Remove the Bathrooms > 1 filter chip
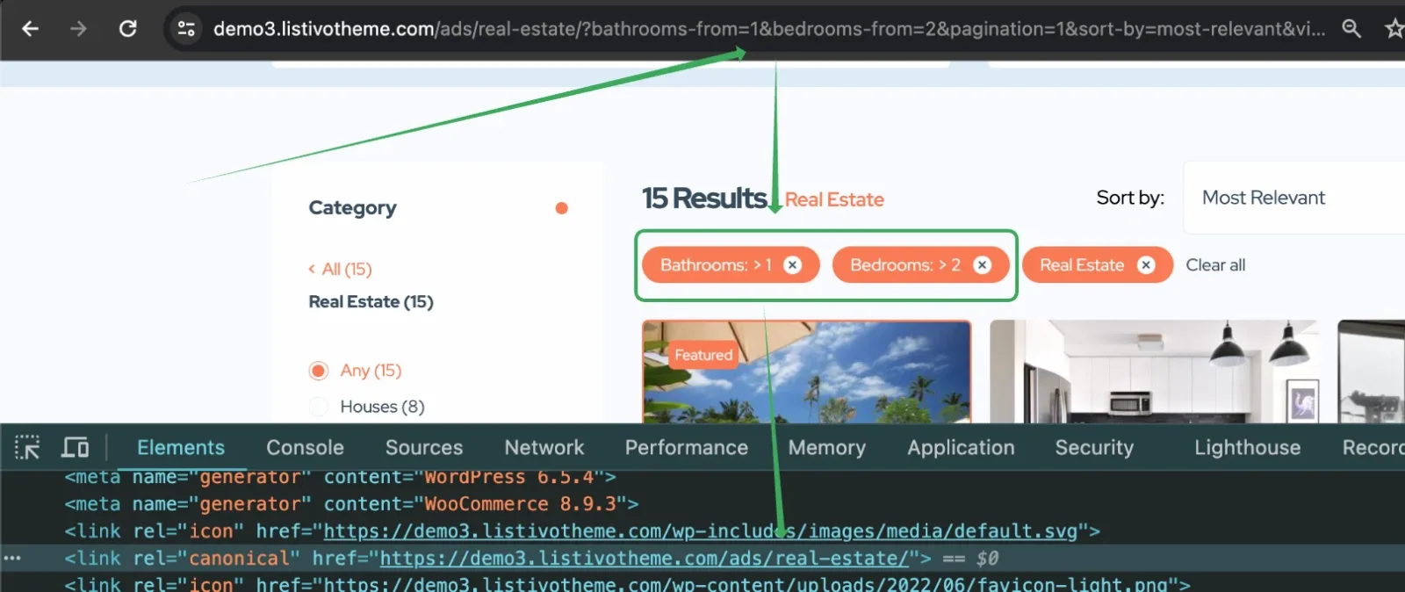1405x592 pixels. click(792, 265)
